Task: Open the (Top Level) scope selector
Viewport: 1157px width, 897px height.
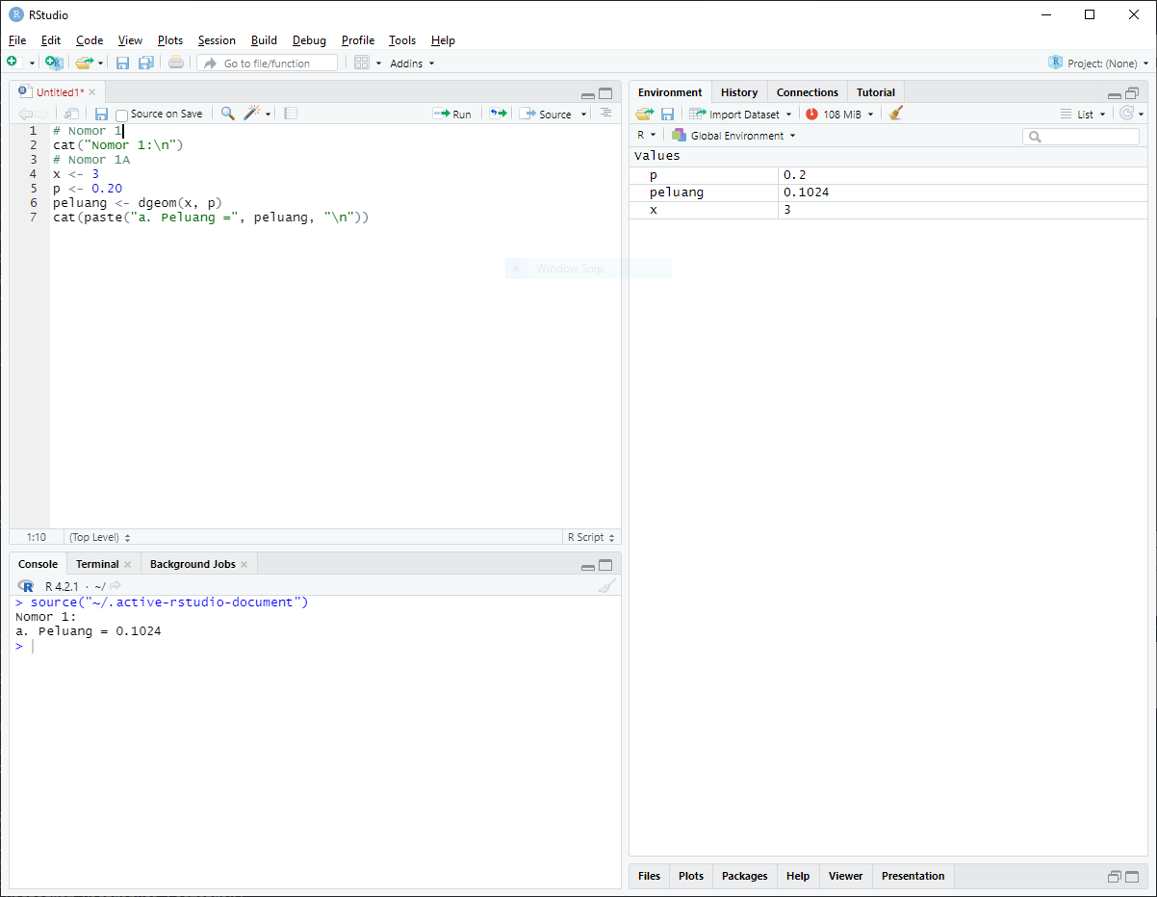Action: pos(99,537)
